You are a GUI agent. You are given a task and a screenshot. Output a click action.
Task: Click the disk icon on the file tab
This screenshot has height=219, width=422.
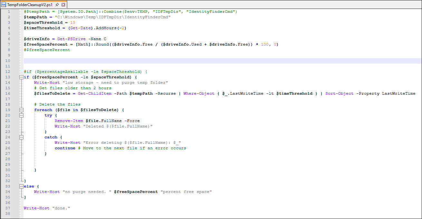(x=3, y=5)
